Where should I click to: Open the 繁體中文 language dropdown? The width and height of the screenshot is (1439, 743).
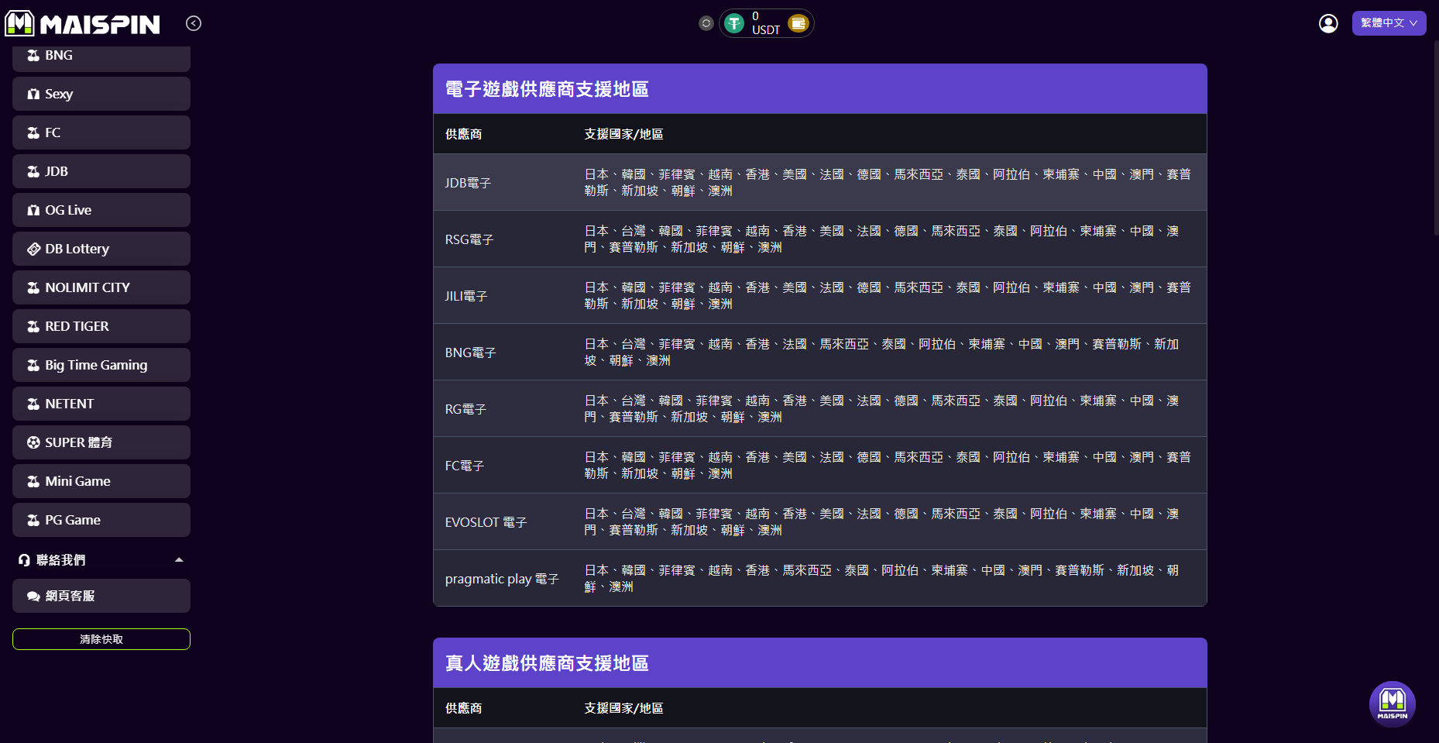[1389, 23]
